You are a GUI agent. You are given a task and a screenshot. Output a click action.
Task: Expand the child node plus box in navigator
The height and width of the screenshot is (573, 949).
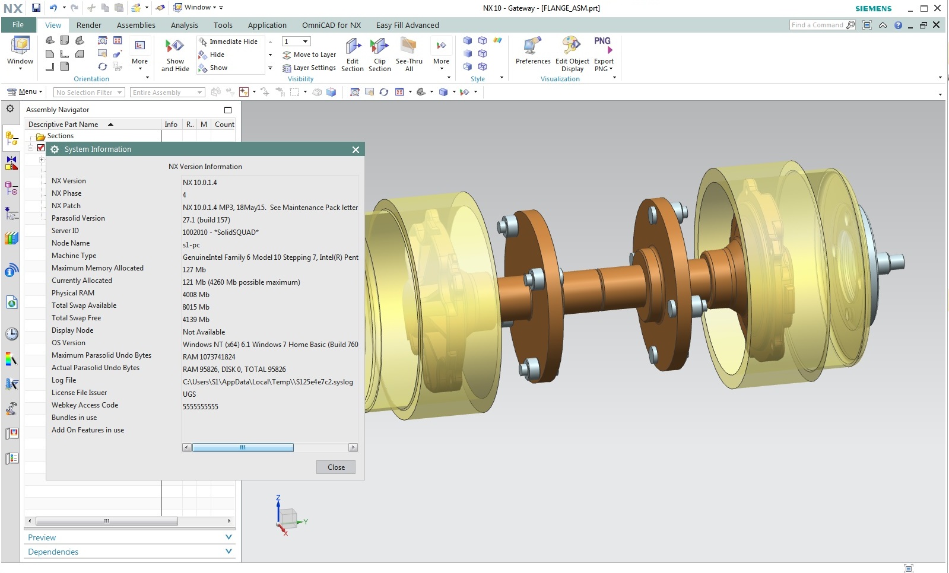coord(42,160)
